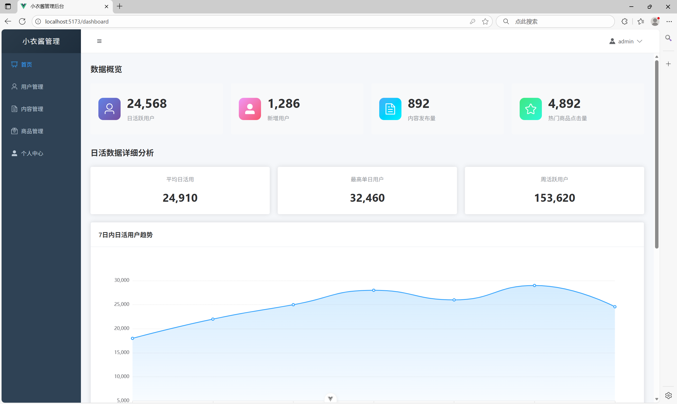Toggle sidebar collapse hamburger icon

(x=99, y=41)
